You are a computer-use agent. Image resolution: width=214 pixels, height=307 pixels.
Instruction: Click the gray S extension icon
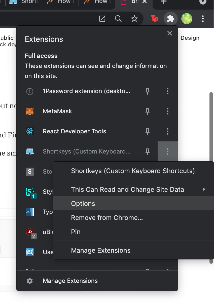pyautogui.click(x=30, y=172)
